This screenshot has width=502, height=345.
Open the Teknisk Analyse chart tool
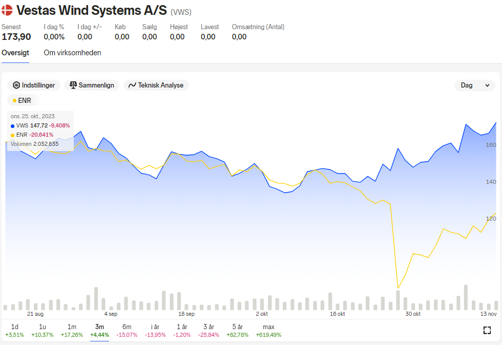156,85
